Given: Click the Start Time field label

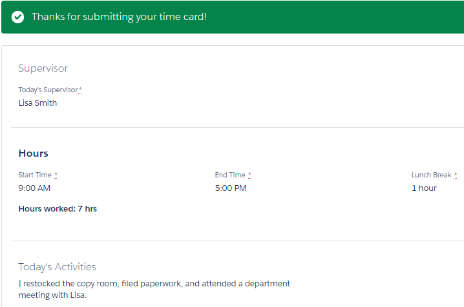Looking at the screenshot, I should 35,175.
